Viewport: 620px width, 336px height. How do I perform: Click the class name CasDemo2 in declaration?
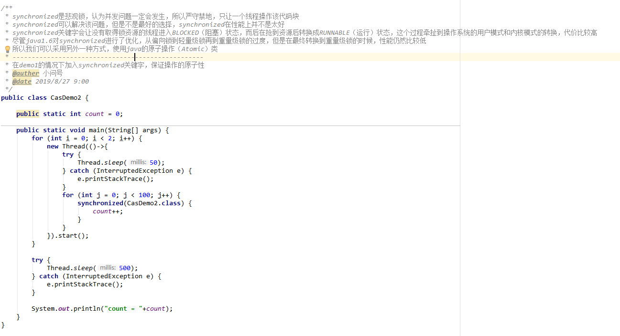[66, 97]
